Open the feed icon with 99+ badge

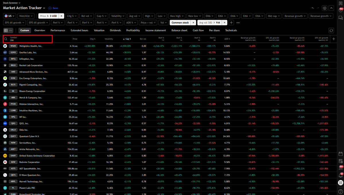tap(341, 168)
